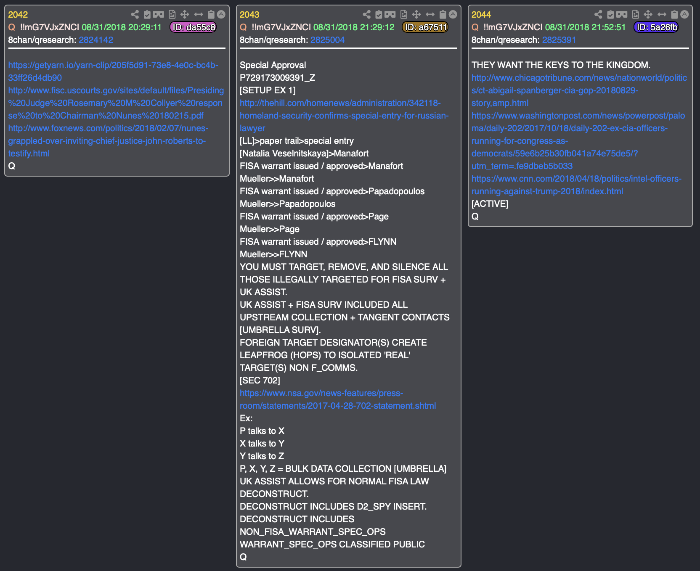Click the circled up-arrow icon on post 2044

click(685, 15)
